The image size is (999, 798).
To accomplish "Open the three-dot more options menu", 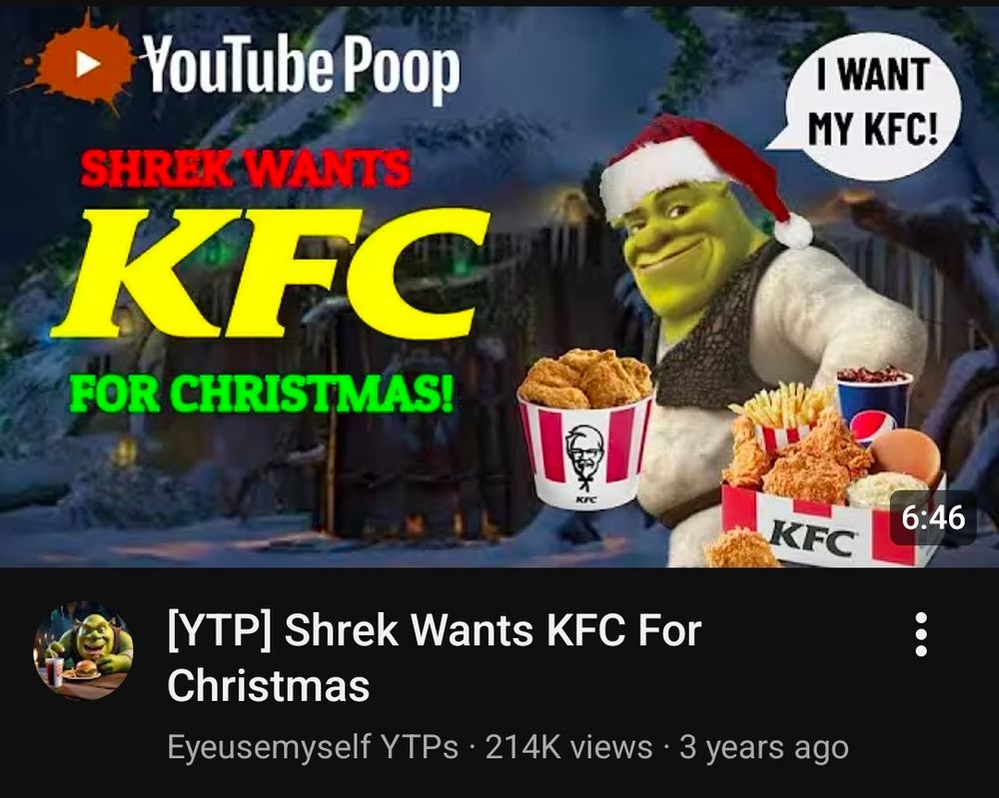I will point(921,634).
